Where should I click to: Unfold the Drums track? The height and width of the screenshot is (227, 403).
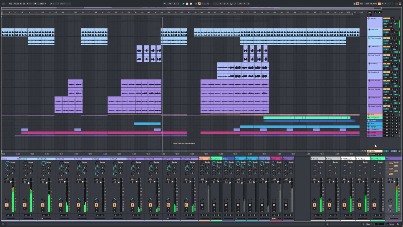pyautogui.click(x=369, y=133)
